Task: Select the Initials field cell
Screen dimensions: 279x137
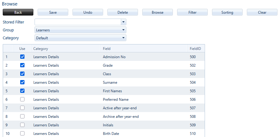Action: coord(144,125)
